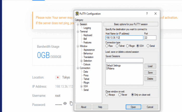The height and width of the screenshot is (112, 182).
Task: Open the Window category
Action: tap(83, 46)
